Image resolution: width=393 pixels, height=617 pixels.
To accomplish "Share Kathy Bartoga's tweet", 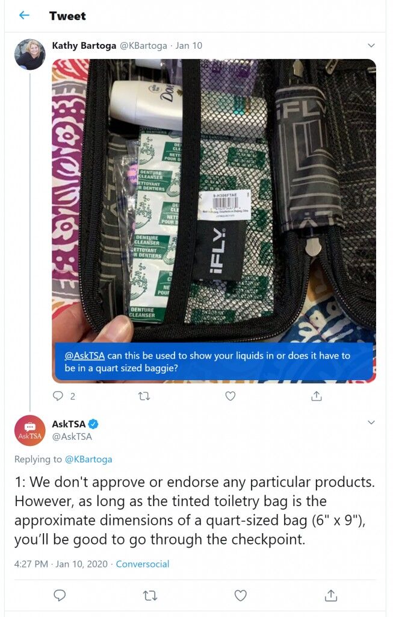I will click(x=317, y=396).
